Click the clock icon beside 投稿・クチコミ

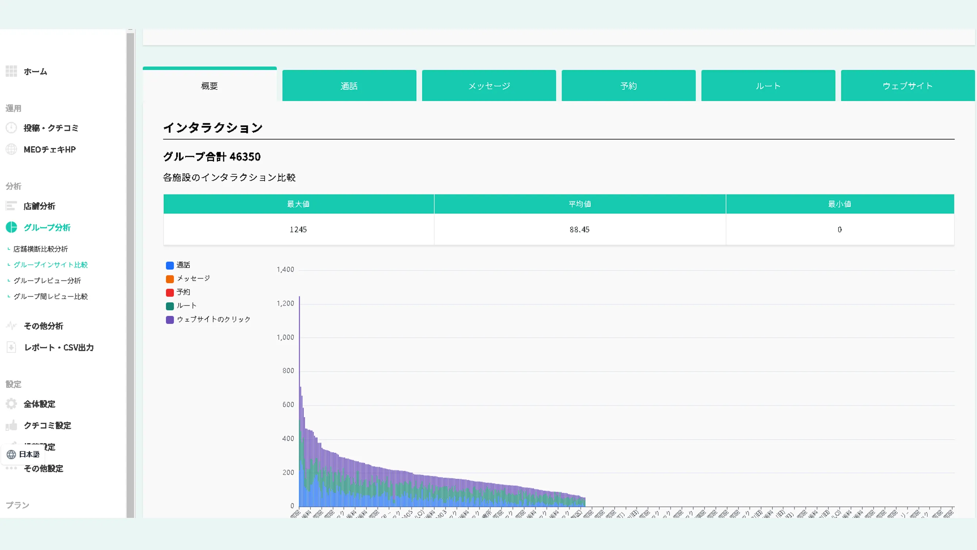tap(11, 128)
